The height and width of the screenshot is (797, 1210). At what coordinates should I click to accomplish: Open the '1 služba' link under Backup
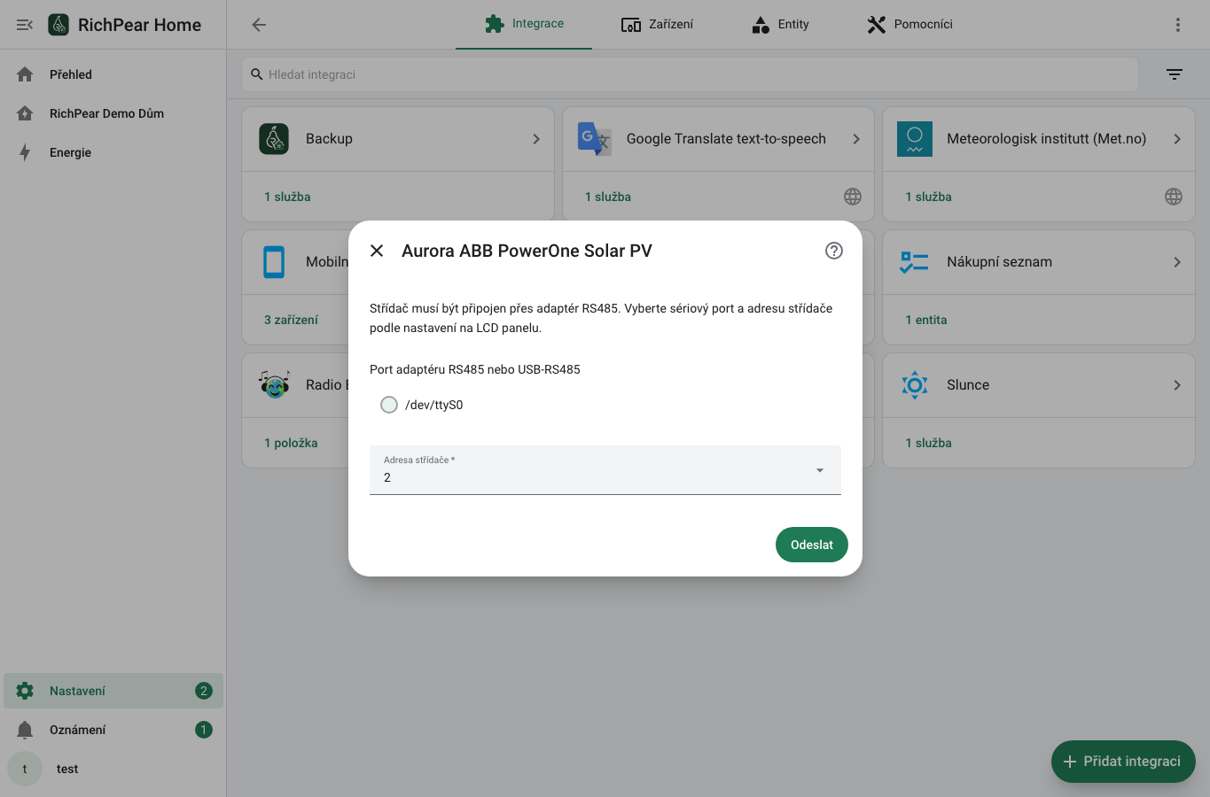pyautogui.click(x=287, y=197)
